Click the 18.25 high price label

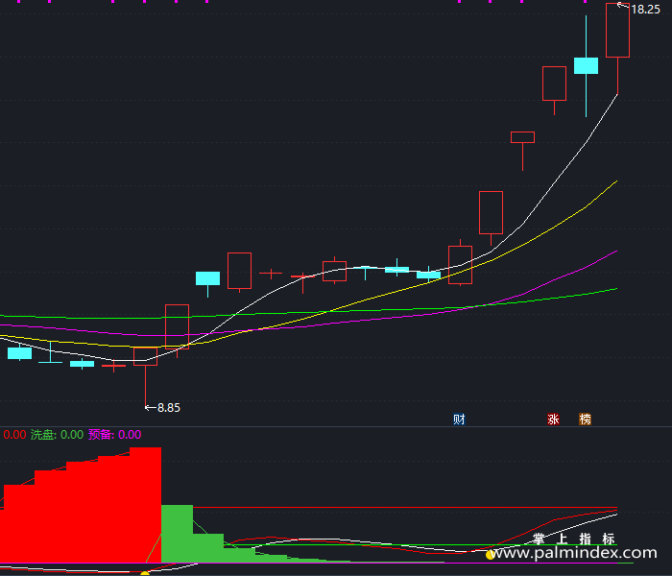point(645,10)
